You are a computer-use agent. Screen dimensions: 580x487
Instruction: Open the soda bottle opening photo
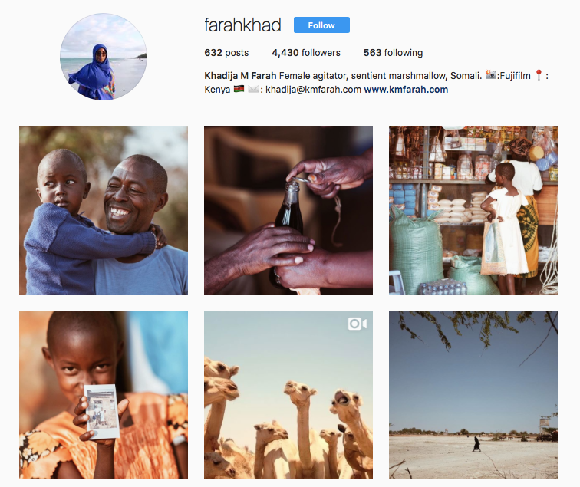click(x=288, y=210)
